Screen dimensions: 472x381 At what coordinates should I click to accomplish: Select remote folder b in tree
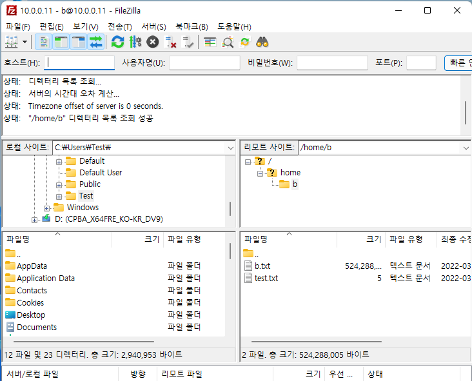point(295,184)
